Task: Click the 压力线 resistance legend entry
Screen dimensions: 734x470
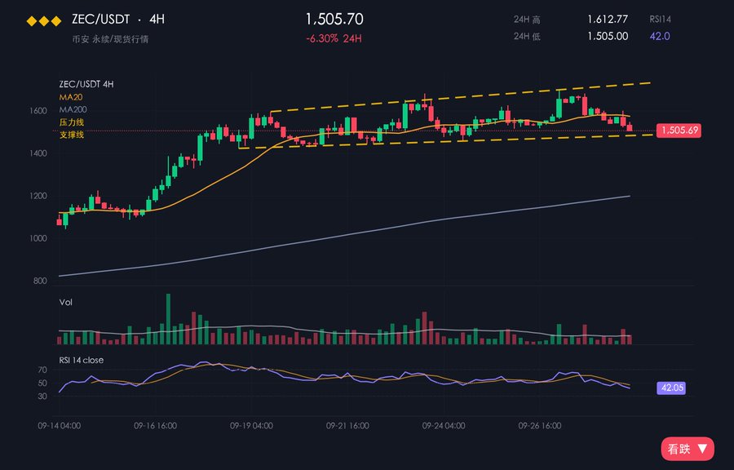Action: pyautogui.click(x=72, y=122)
